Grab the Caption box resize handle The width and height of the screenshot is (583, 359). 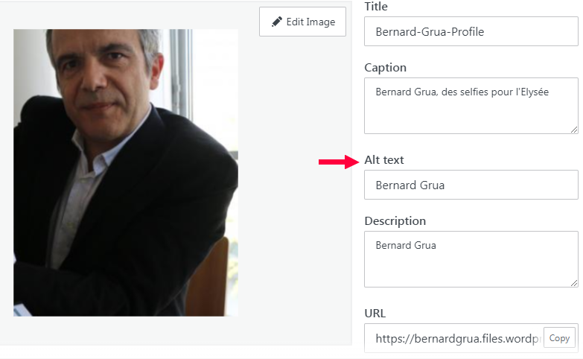click(x=573, y=129)
